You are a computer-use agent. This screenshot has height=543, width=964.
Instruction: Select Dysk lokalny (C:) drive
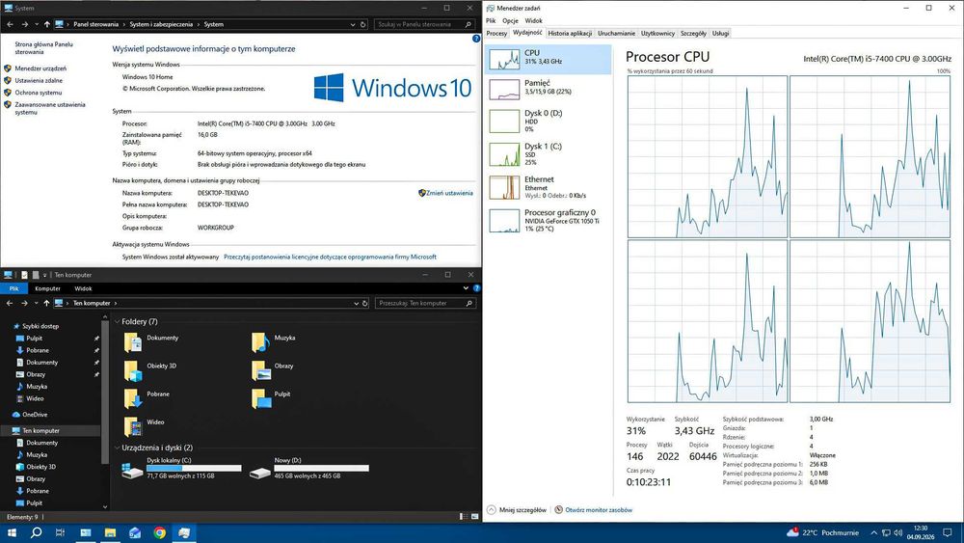click(182, 468)
